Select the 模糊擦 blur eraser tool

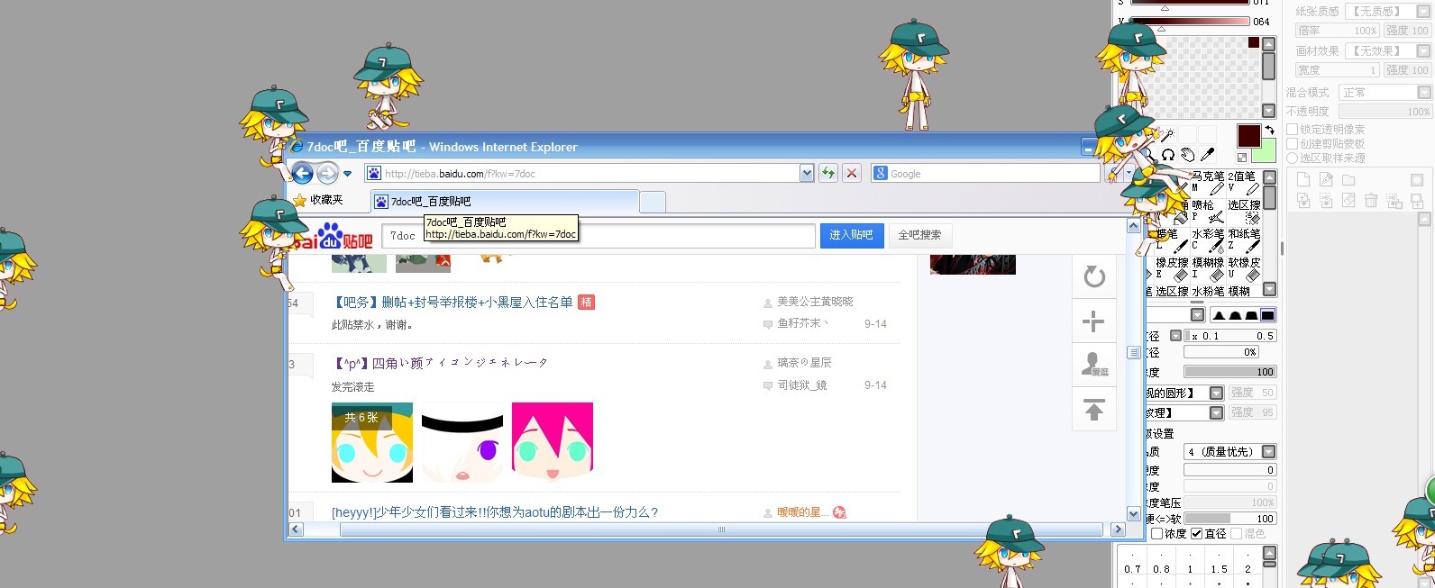pos(1208,269)
